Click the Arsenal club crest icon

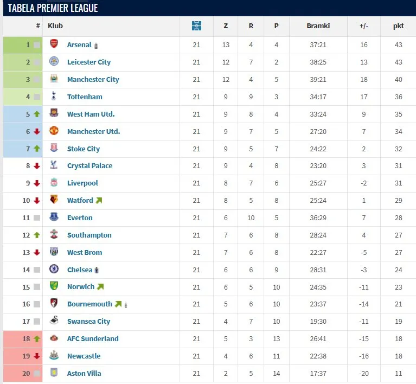(54, 44)
